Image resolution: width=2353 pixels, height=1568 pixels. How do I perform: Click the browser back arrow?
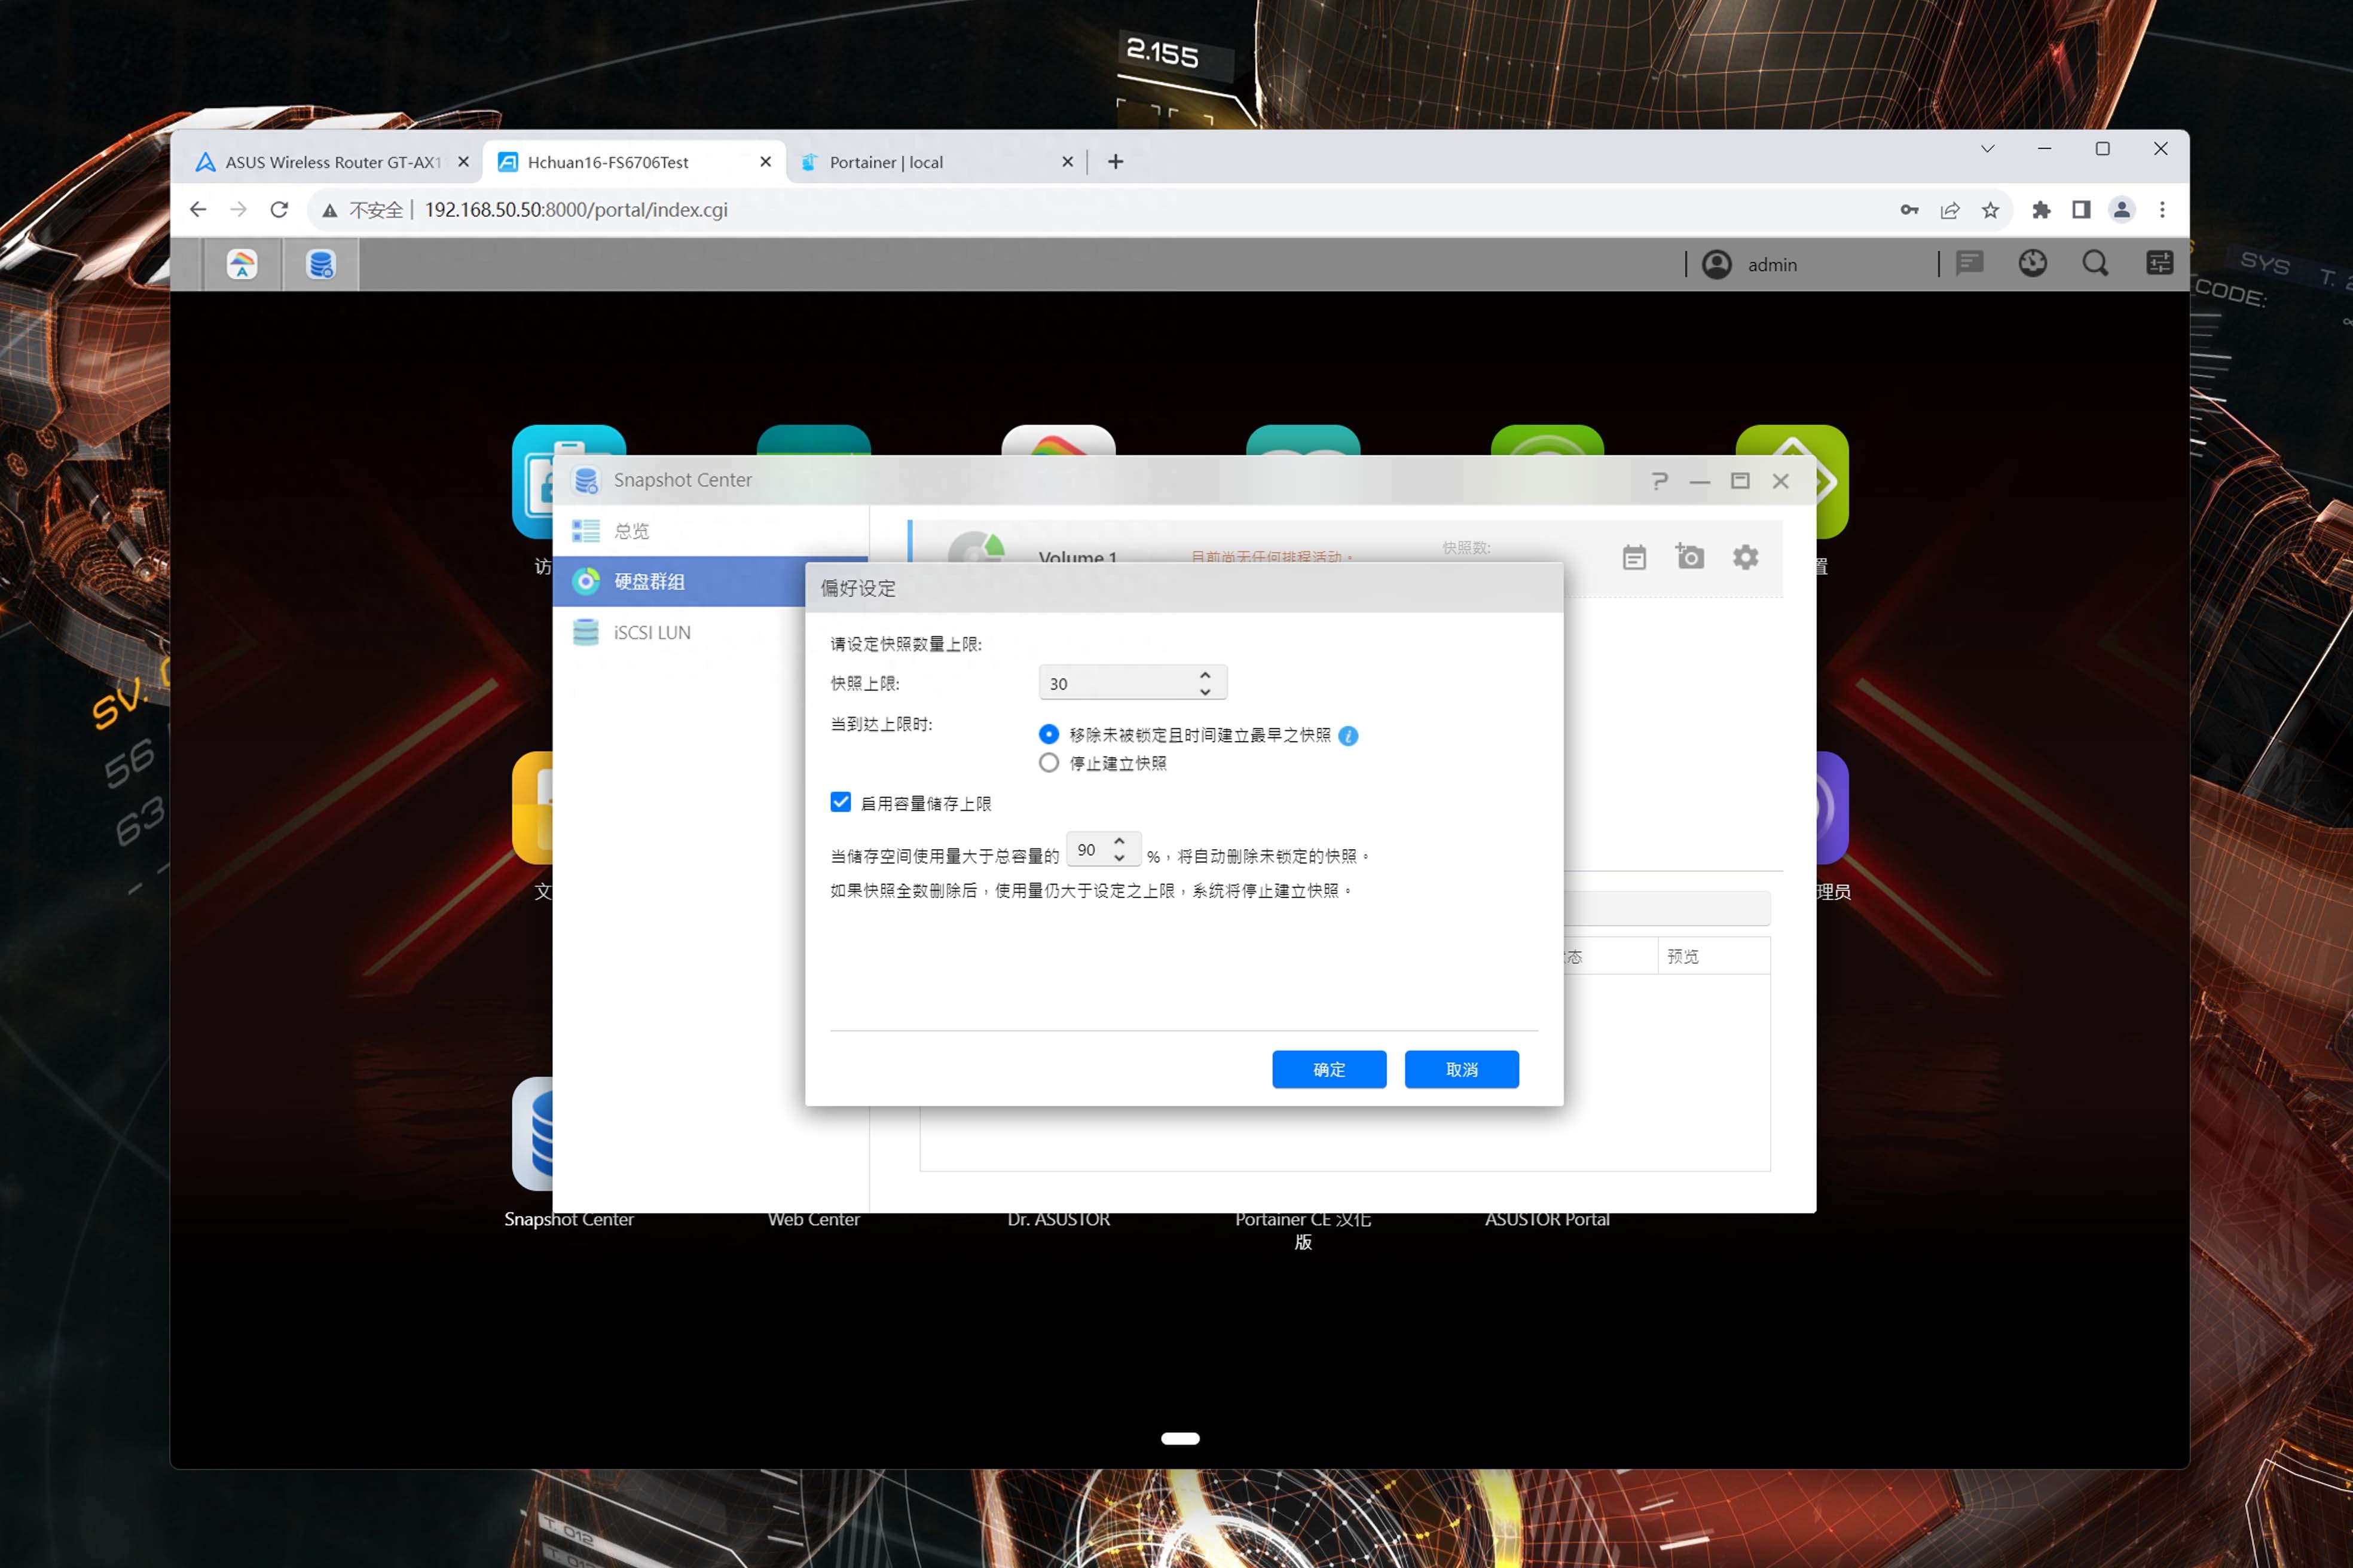pyautogui.click(x=198, y=209)
